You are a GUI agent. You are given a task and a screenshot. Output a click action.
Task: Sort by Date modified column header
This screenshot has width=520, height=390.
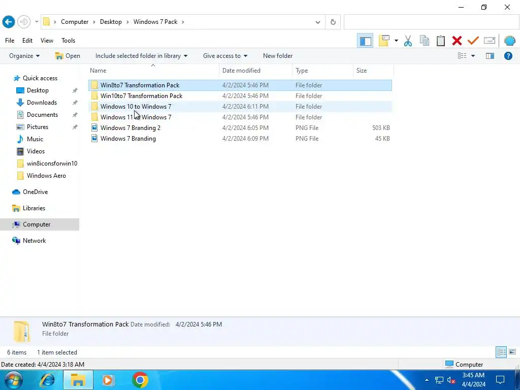(256, 71)
